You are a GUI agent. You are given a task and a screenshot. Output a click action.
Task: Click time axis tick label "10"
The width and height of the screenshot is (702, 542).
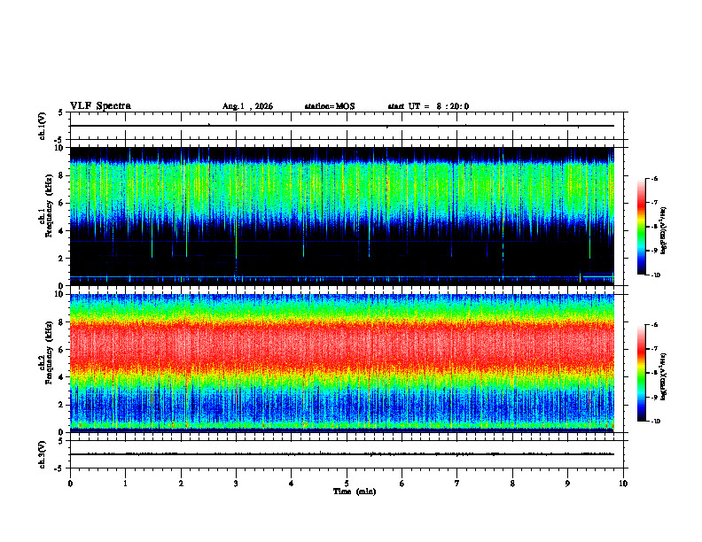tap(623, 484)
